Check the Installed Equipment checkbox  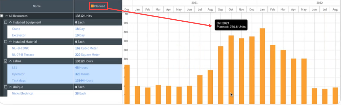click(6, 22)
